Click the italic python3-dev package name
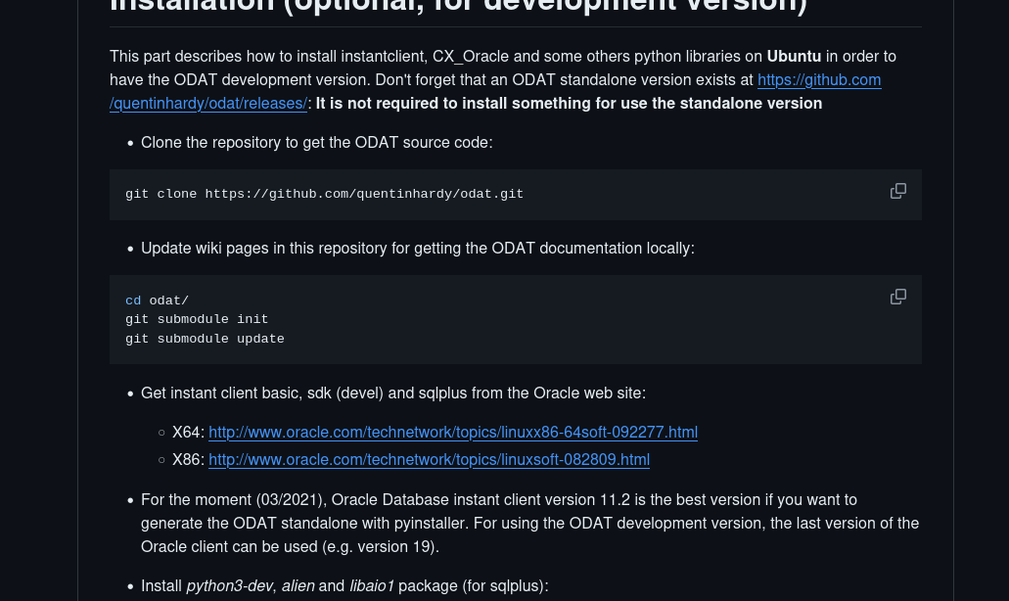 tap(231, 586)
